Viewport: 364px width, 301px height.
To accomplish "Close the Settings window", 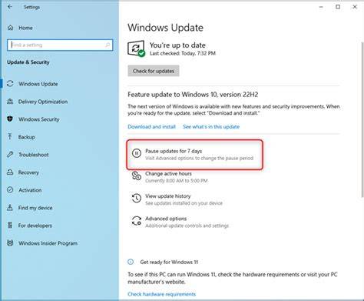I will click(355, 7).
